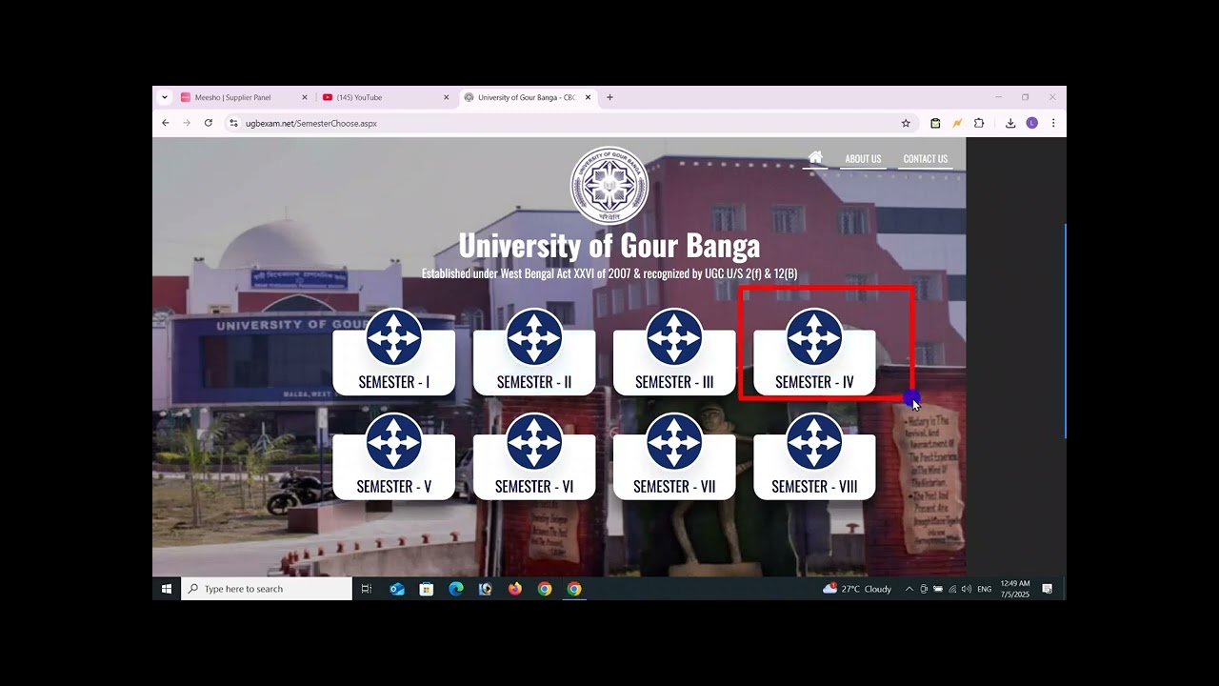This screenshot has height=686, width=1219.
Task: Close the University of Gour Banga tab
Action: click(x=588, y=97)
